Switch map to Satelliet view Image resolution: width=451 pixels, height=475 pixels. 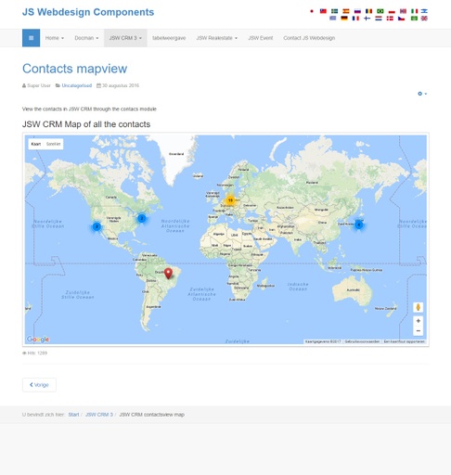pyautogui.click(x=53, y=144)
